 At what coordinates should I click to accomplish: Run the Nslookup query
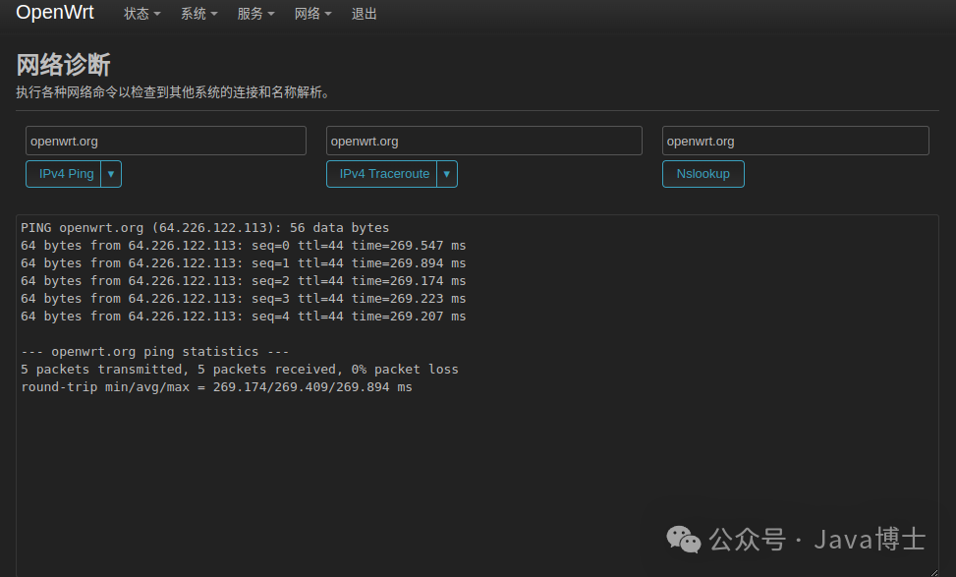coord(703,173)
